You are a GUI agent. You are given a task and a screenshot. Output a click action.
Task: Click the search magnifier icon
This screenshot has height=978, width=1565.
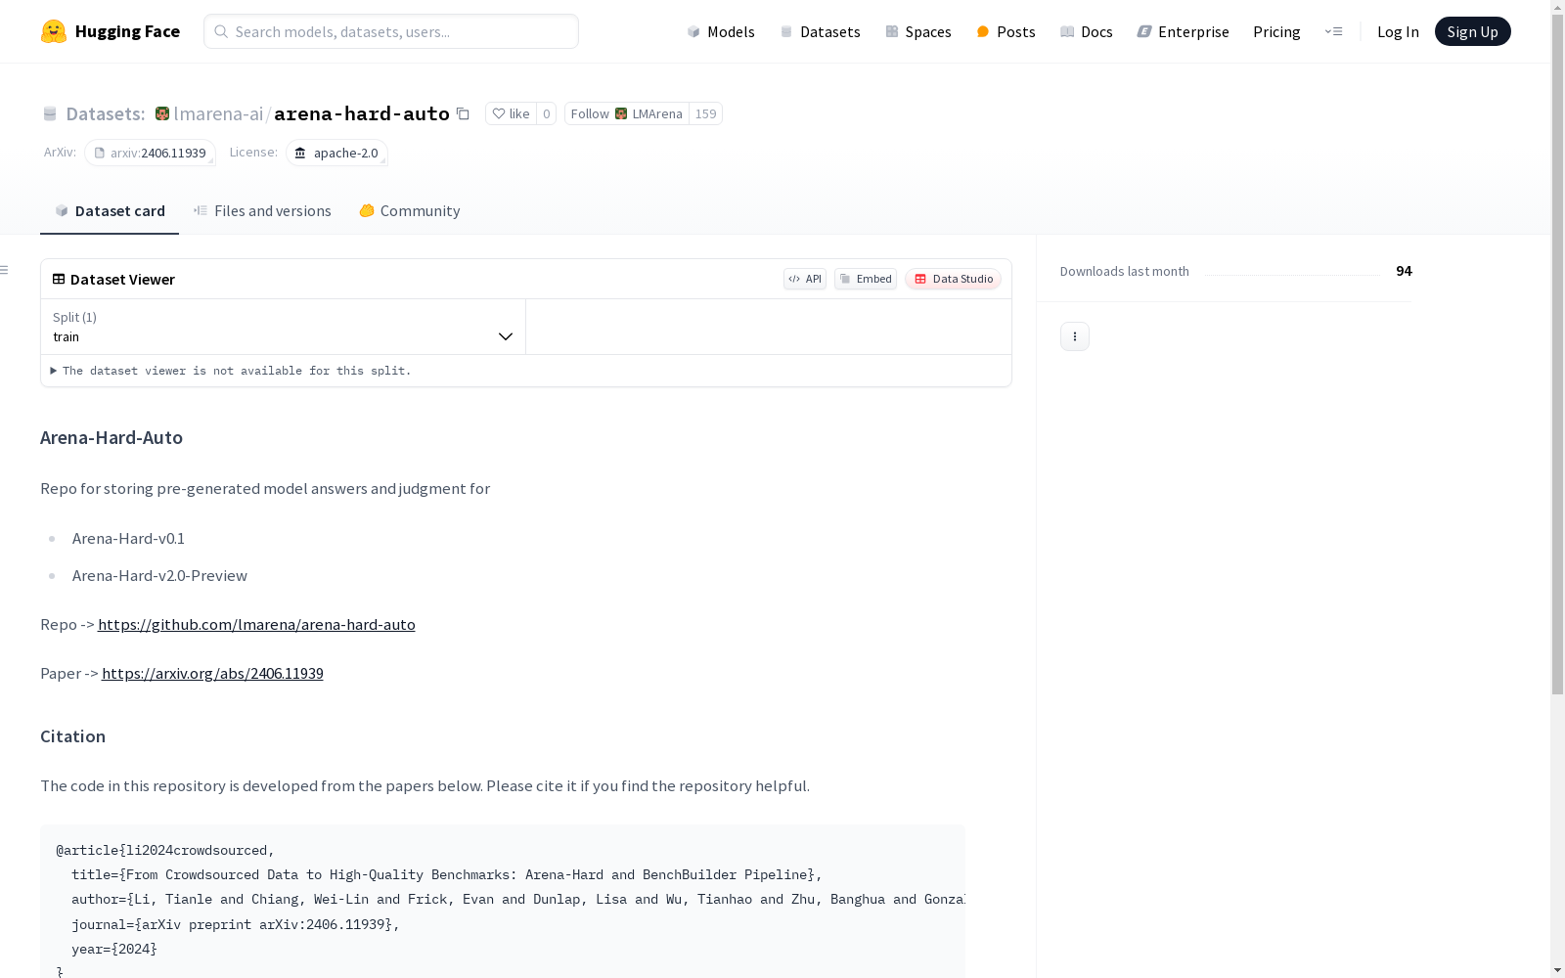(x=221, y=31)
